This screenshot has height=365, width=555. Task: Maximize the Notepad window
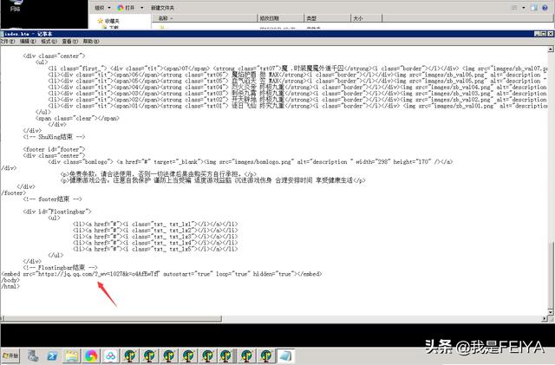click(544, 34)
